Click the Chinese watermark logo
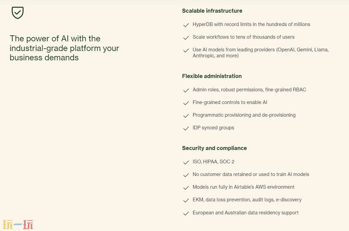349x231 pixels. (x=18, y=225)
